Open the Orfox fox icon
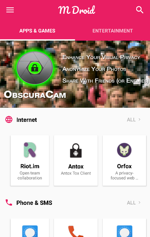The width and height of the screenshot is (150, 237). click(x=124, y=150)
